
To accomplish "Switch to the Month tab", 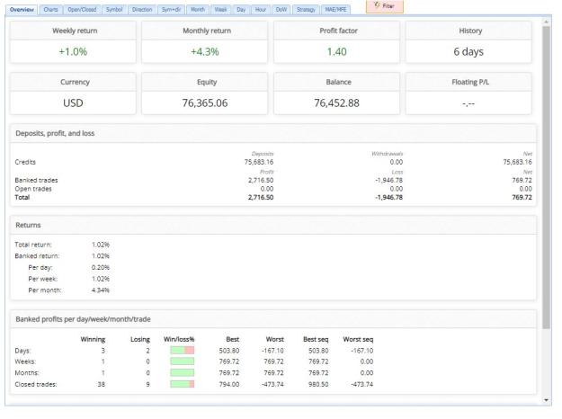I will point(198,10).
